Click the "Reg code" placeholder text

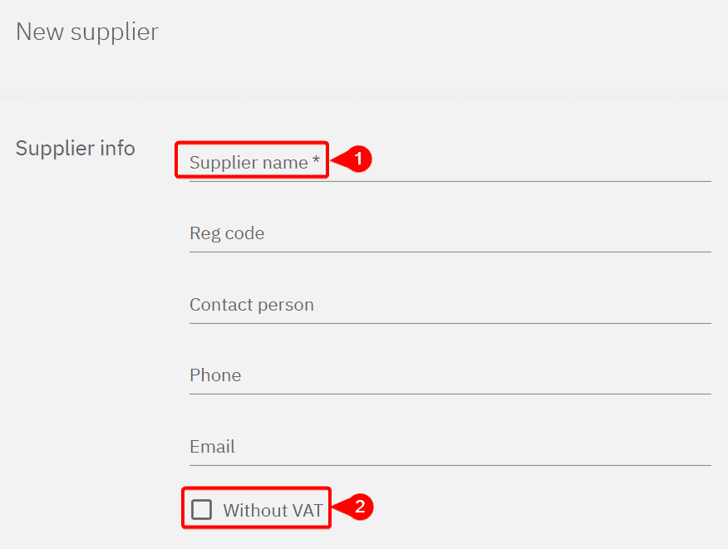(x=227, y=234)
